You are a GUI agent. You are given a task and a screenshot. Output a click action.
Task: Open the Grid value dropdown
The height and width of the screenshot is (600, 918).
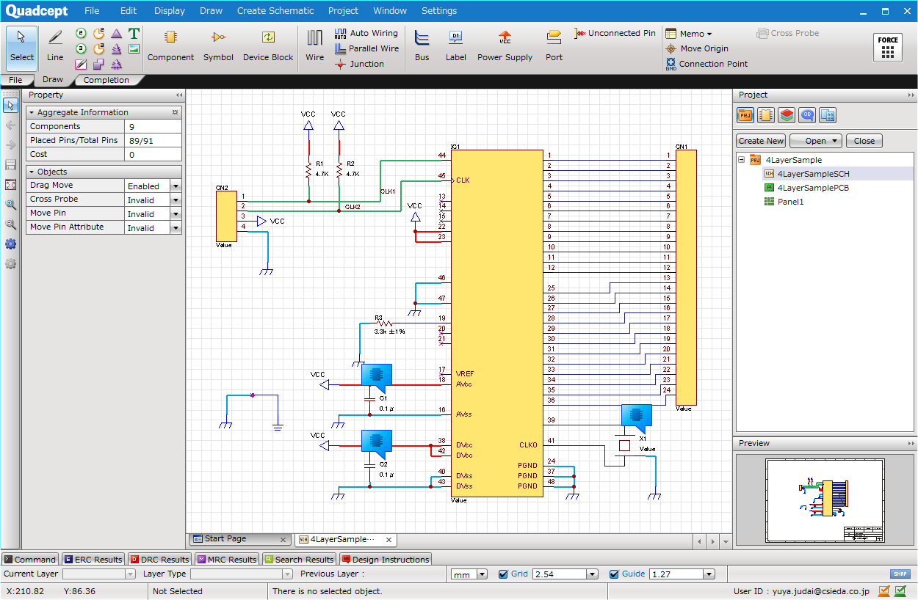592,574
